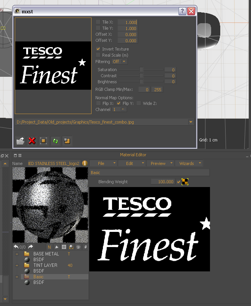Uncheck Invert Texture
Viewport: 251px width, 306px height.
click(98, 49)
